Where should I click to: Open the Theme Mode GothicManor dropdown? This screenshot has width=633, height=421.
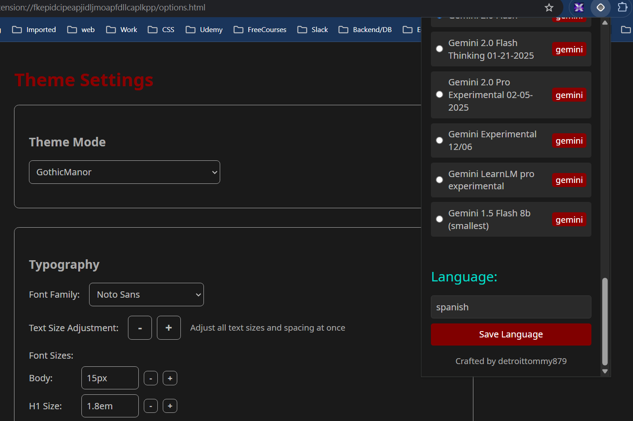tap(124, 172)
